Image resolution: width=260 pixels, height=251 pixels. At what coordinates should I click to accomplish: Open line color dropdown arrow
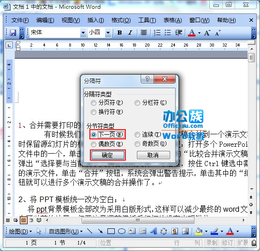(x=222, y=231)
